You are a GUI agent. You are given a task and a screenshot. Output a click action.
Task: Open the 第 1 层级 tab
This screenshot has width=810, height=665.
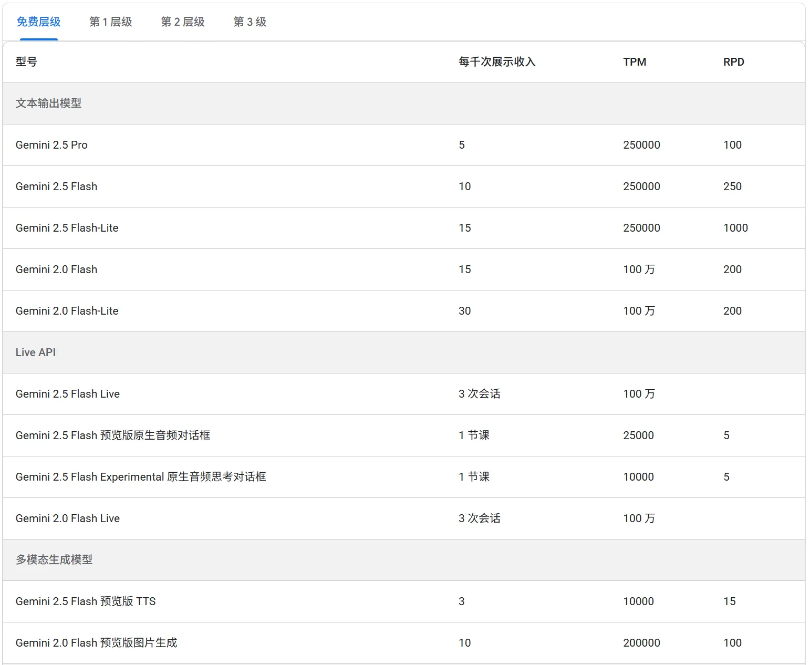(110, 22)
